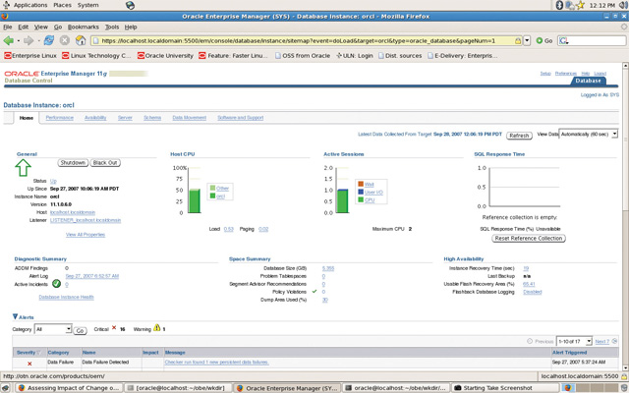Click the Listener name link
Viewport: 629px width, 393px height.
point(86,220)
